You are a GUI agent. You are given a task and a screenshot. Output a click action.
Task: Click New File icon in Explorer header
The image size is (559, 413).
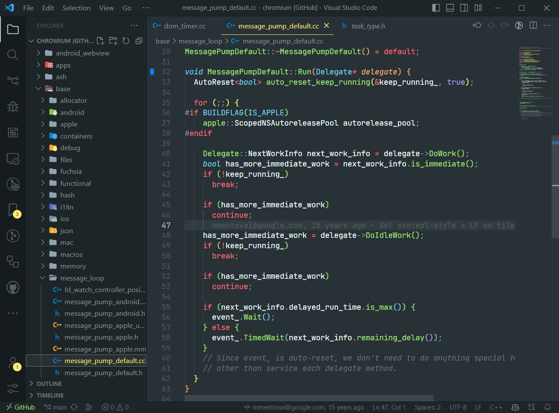point(100,41)
